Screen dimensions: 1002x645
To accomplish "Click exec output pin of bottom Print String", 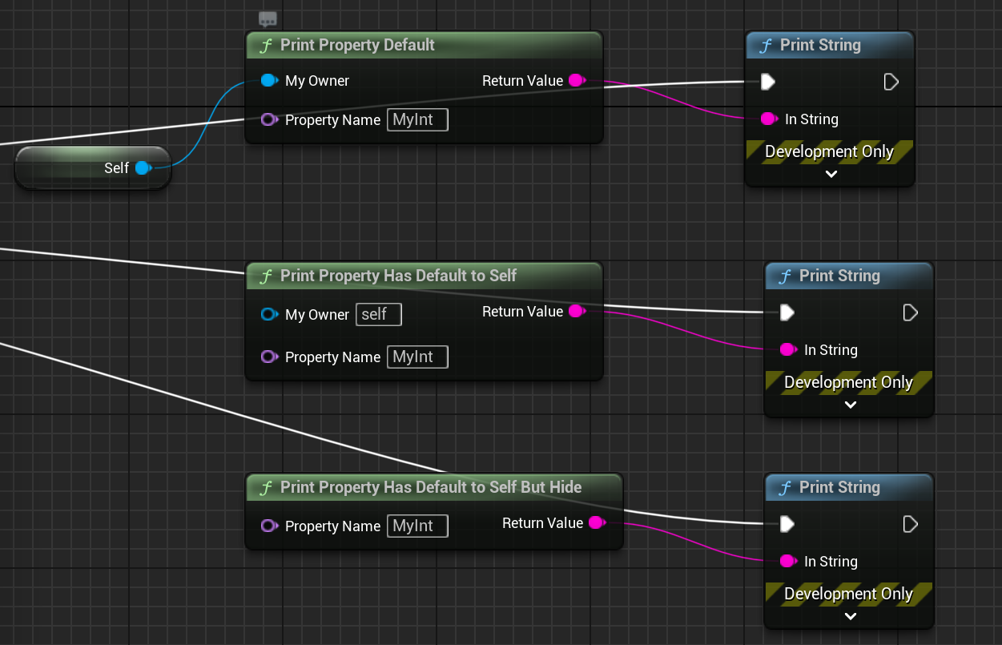I will point(910,524).
